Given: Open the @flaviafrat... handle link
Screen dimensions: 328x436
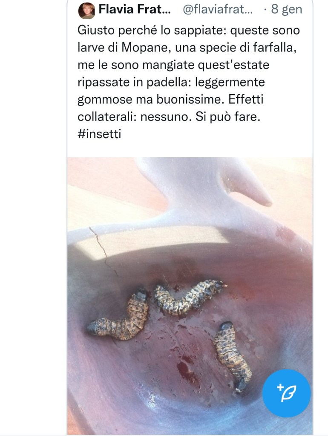Looking at the screenshot, I should point(218,10).
